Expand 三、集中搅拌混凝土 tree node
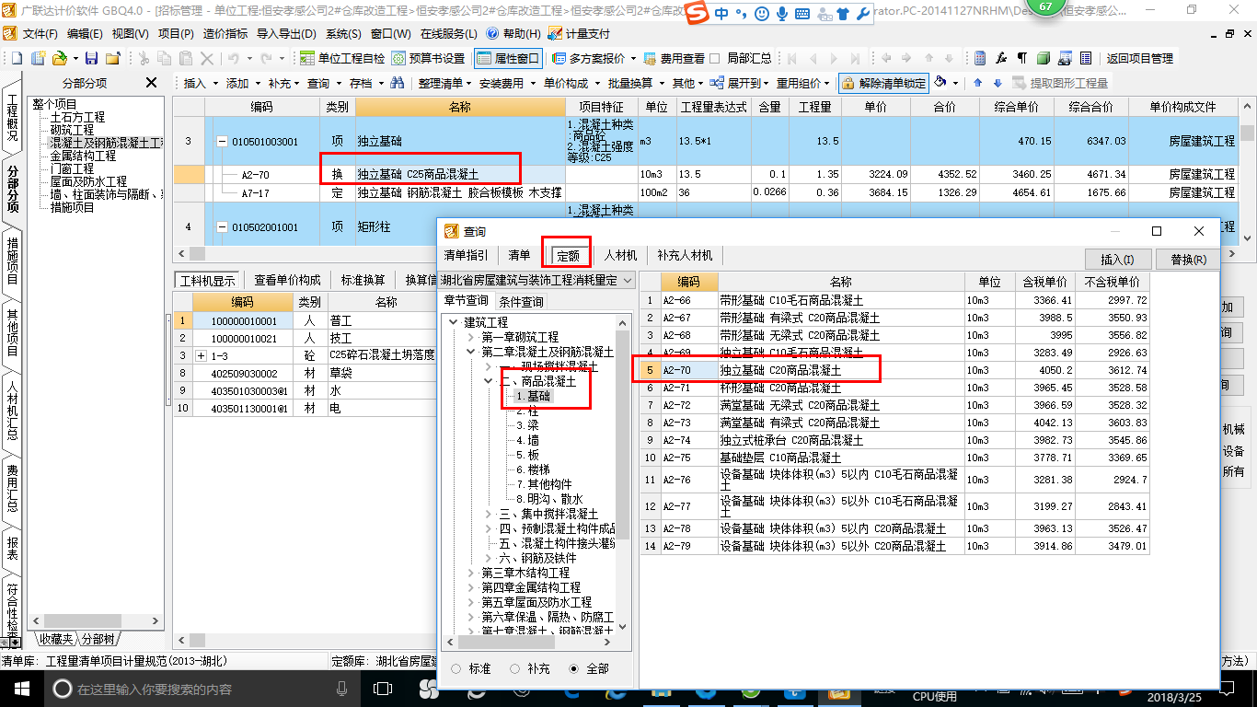The width and height of the screenshot is (1257, 707). coord(490,514)
